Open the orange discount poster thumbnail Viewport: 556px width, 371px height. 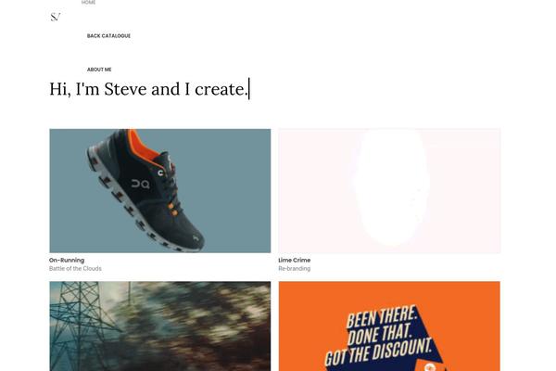[389, 326]
